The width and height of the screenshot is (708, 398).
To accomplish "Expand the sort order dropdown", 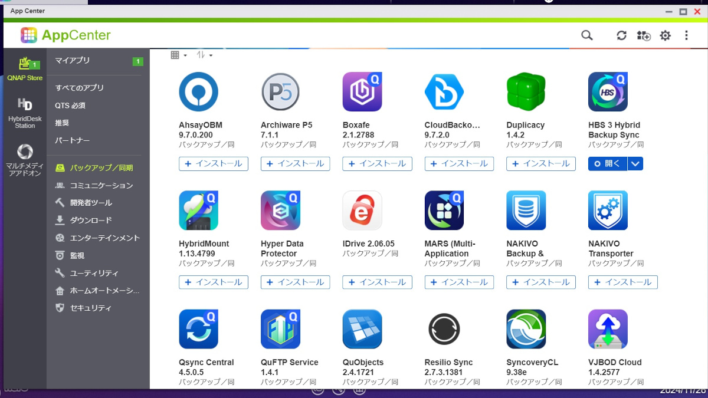I will (x=205, y=55).
